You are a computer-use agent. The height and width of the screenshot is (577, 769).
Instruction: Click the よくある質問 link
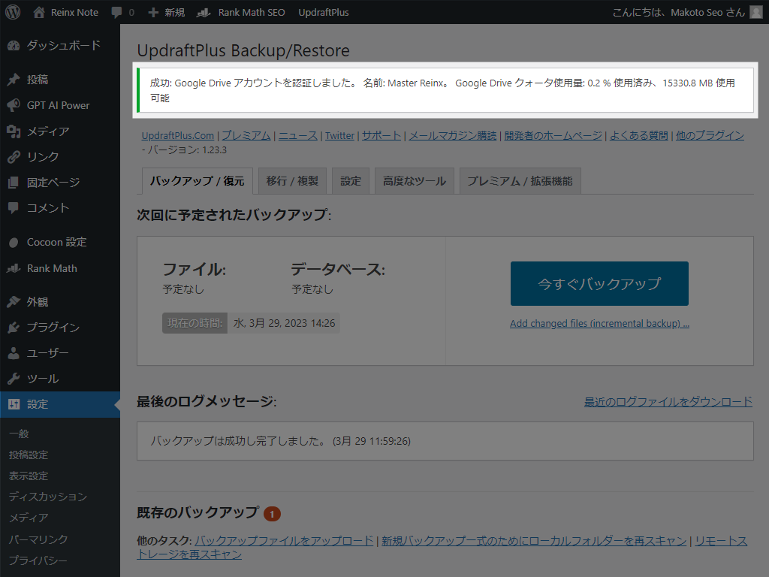coord(639,135)
